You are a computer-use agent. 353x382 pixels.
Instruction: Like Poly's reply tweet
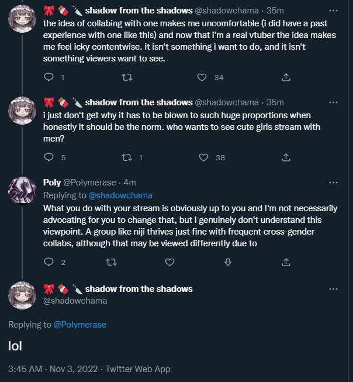(x=169, y=262)
